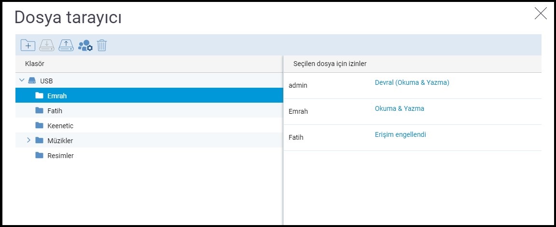This screenshot has width=556, height=227.
Task: Select the Müzikler folder name
Action: (x=60, y=141)
